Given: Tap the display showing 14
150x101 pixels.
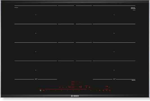Looking at the screenshot, I should 107,86.
